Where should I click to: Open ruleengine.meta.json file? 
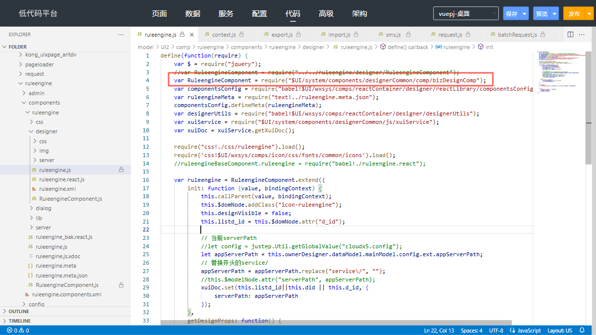tap(65, 276)
